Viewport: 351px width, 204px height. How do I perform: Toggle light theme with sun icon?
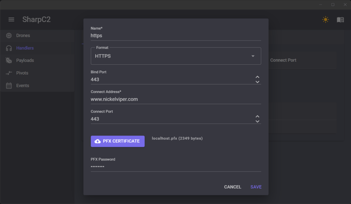[x=325, y=20]
